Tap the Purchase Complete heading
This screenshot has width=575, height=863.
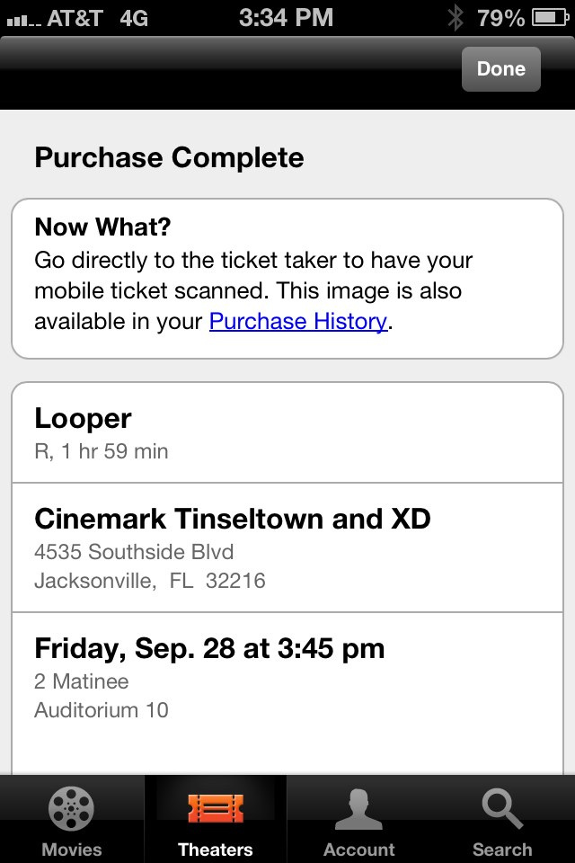[x=169, y=157]
